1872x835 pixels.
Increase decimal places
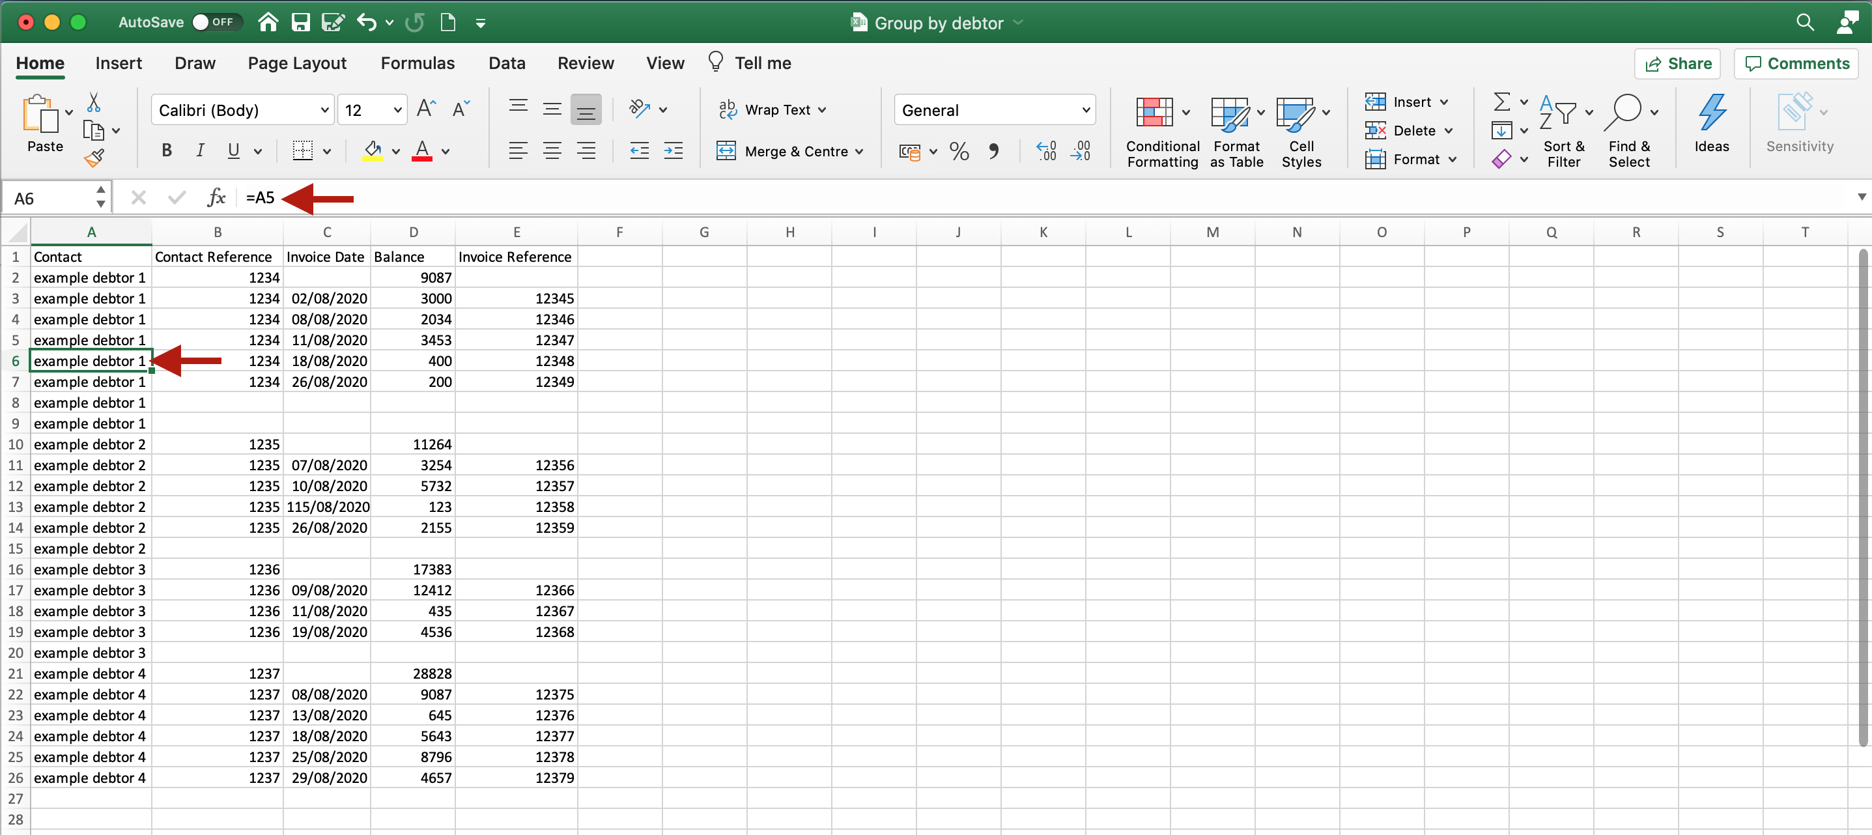1047,151
